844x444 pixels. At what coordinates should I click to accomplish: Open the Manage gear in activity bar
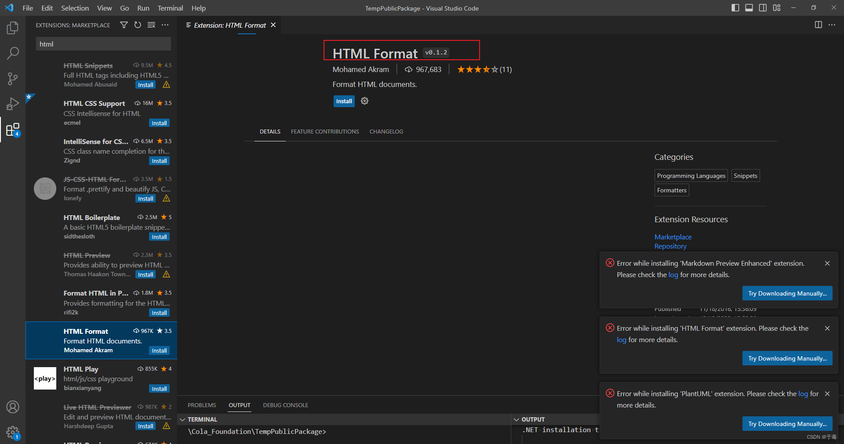click(x=13, y=433)
